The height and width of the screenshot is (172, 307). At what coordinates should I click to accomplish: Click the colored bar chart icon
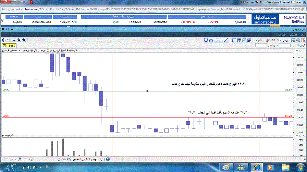coord(303,40)
